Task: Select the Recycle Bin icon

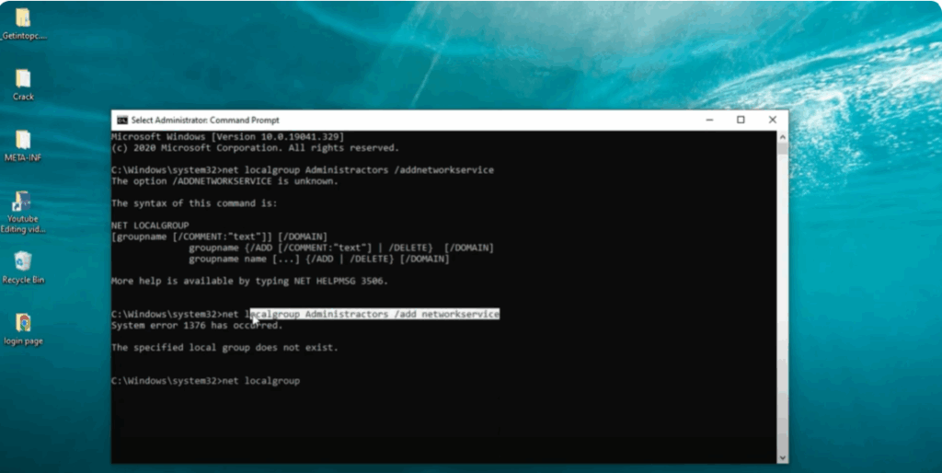Action: point(23,262)
